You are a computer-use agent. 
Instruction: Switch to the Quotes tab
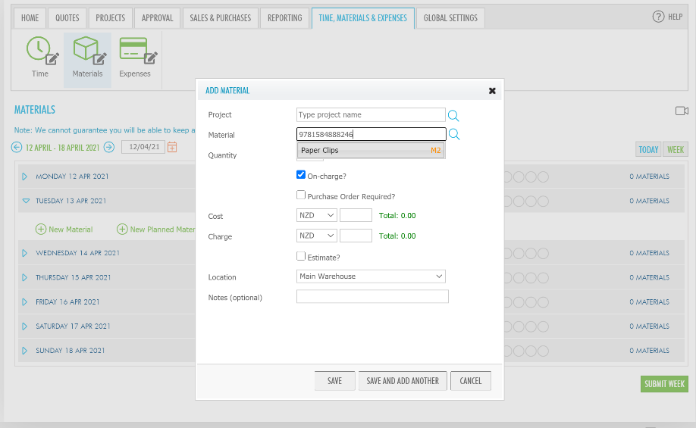pyautogui.click(x=67, y=18)
